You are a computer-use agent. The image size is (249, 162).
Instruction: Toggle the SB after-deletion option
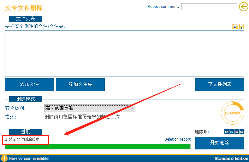(242, 132)
